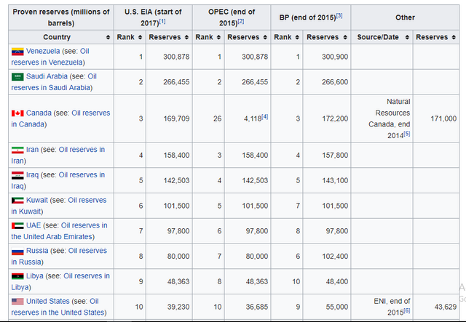Sort by Other Reserves column
466x322 pixels.
tap(454, 37)
